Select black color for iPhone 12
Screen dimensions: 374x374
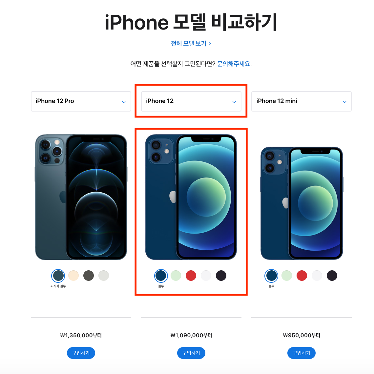(221, 276)
